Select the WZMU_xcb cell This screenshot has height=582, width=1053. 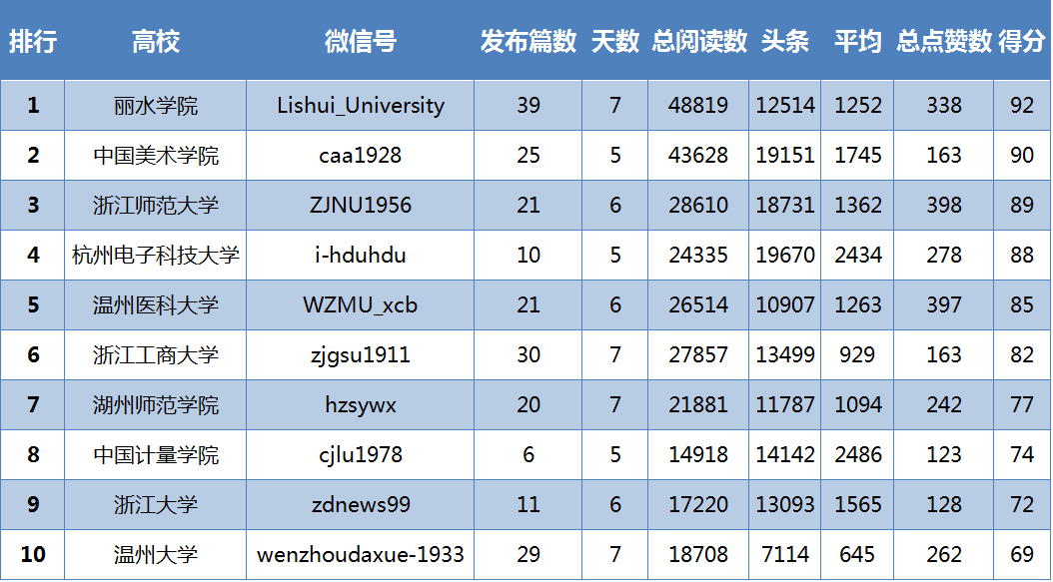361,304
